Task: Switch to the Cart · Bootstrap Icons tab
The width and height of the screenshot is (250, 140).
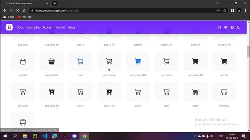Action: 26,3
